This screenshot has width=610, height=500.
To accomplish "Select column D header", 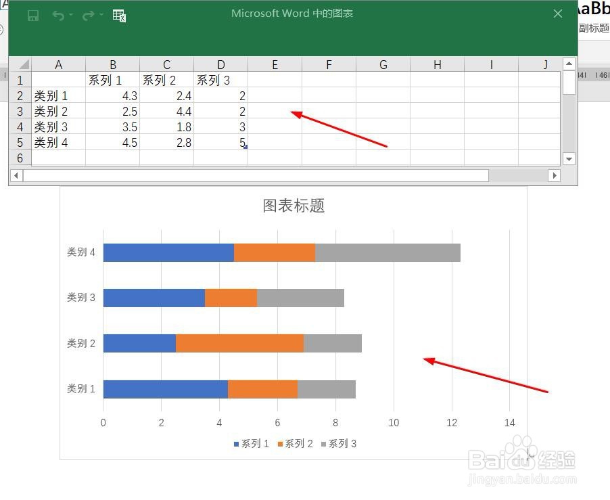I will point(220,64).
